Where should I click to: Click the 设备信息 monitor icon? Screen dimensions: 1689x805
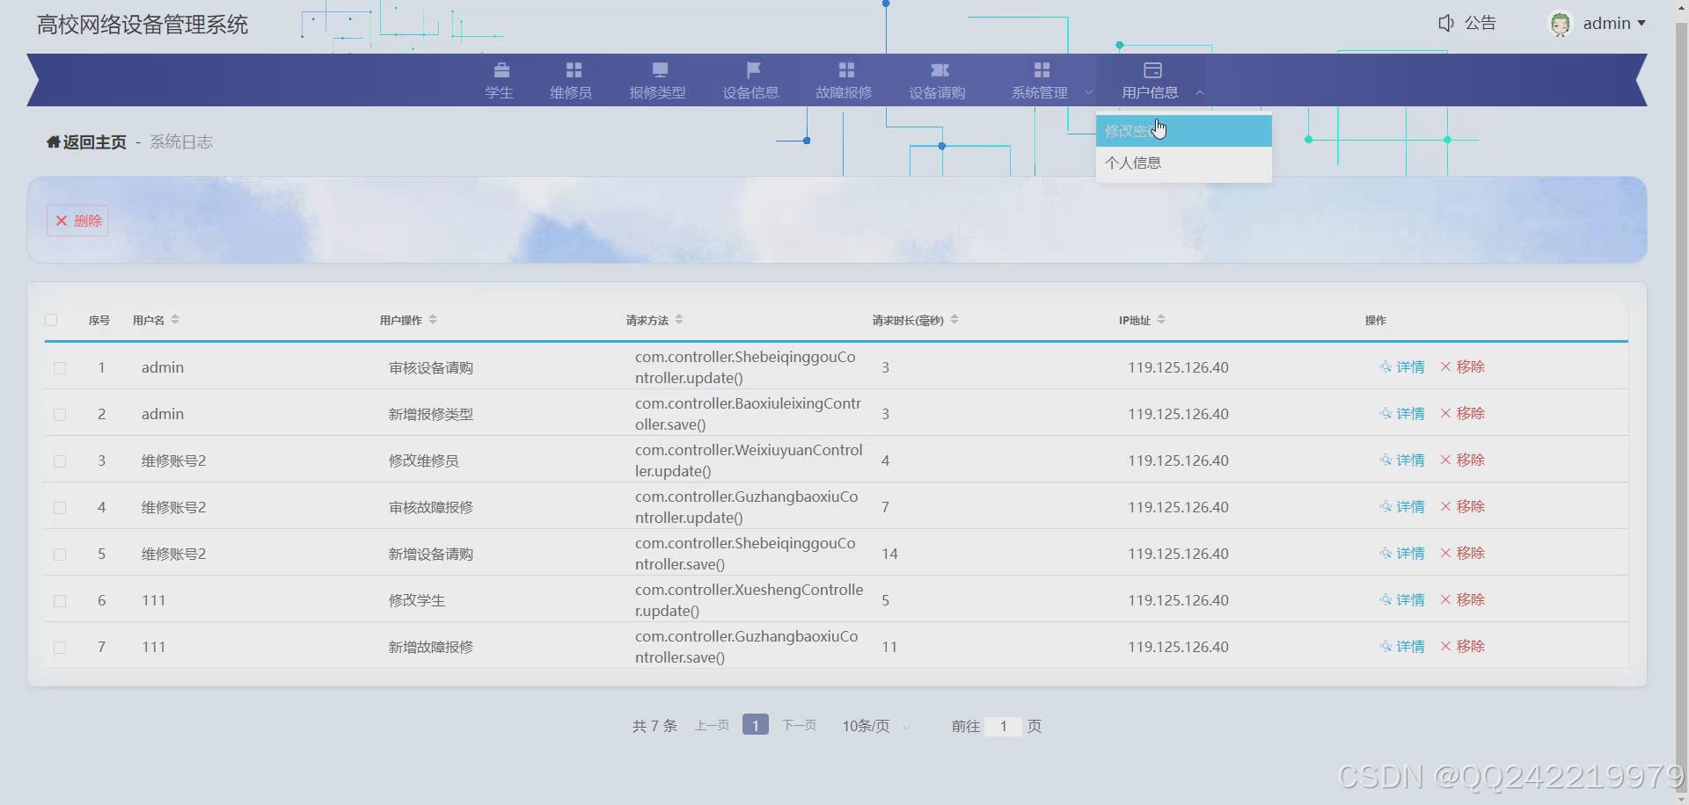coord(750,79)
